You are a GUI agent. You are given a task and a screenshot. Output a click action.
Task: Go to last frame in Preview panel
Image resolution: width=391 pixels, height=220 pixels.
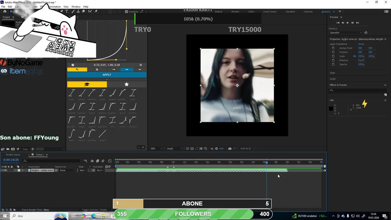pyautogui.click(x=357, y=23)
